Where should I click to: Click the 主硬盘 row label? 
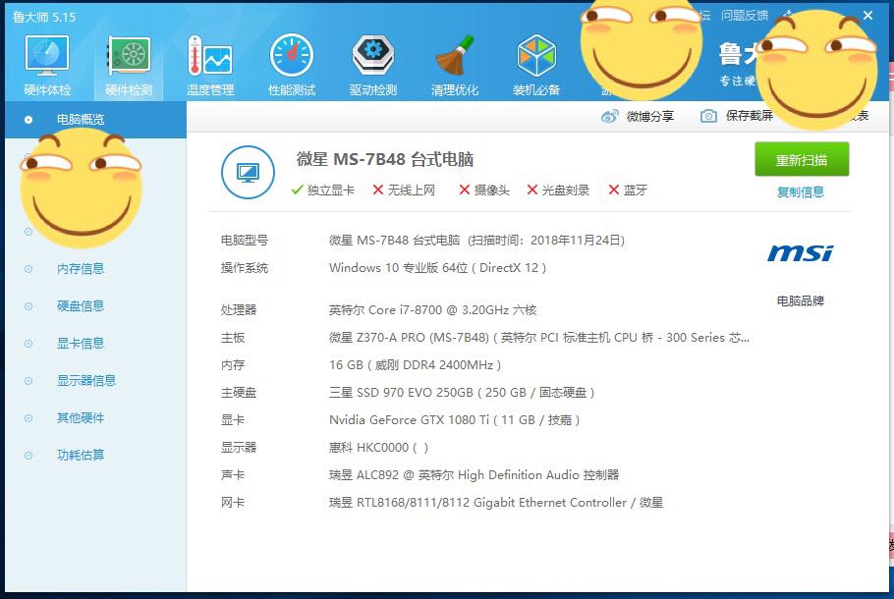coord(239,392)
